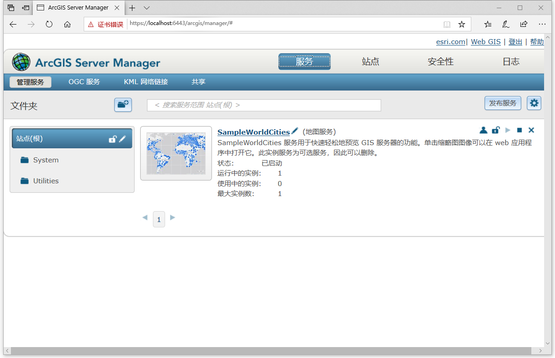Edit SampleWorldCities using its pencil icon
The image size is (555, 358).
295,131
